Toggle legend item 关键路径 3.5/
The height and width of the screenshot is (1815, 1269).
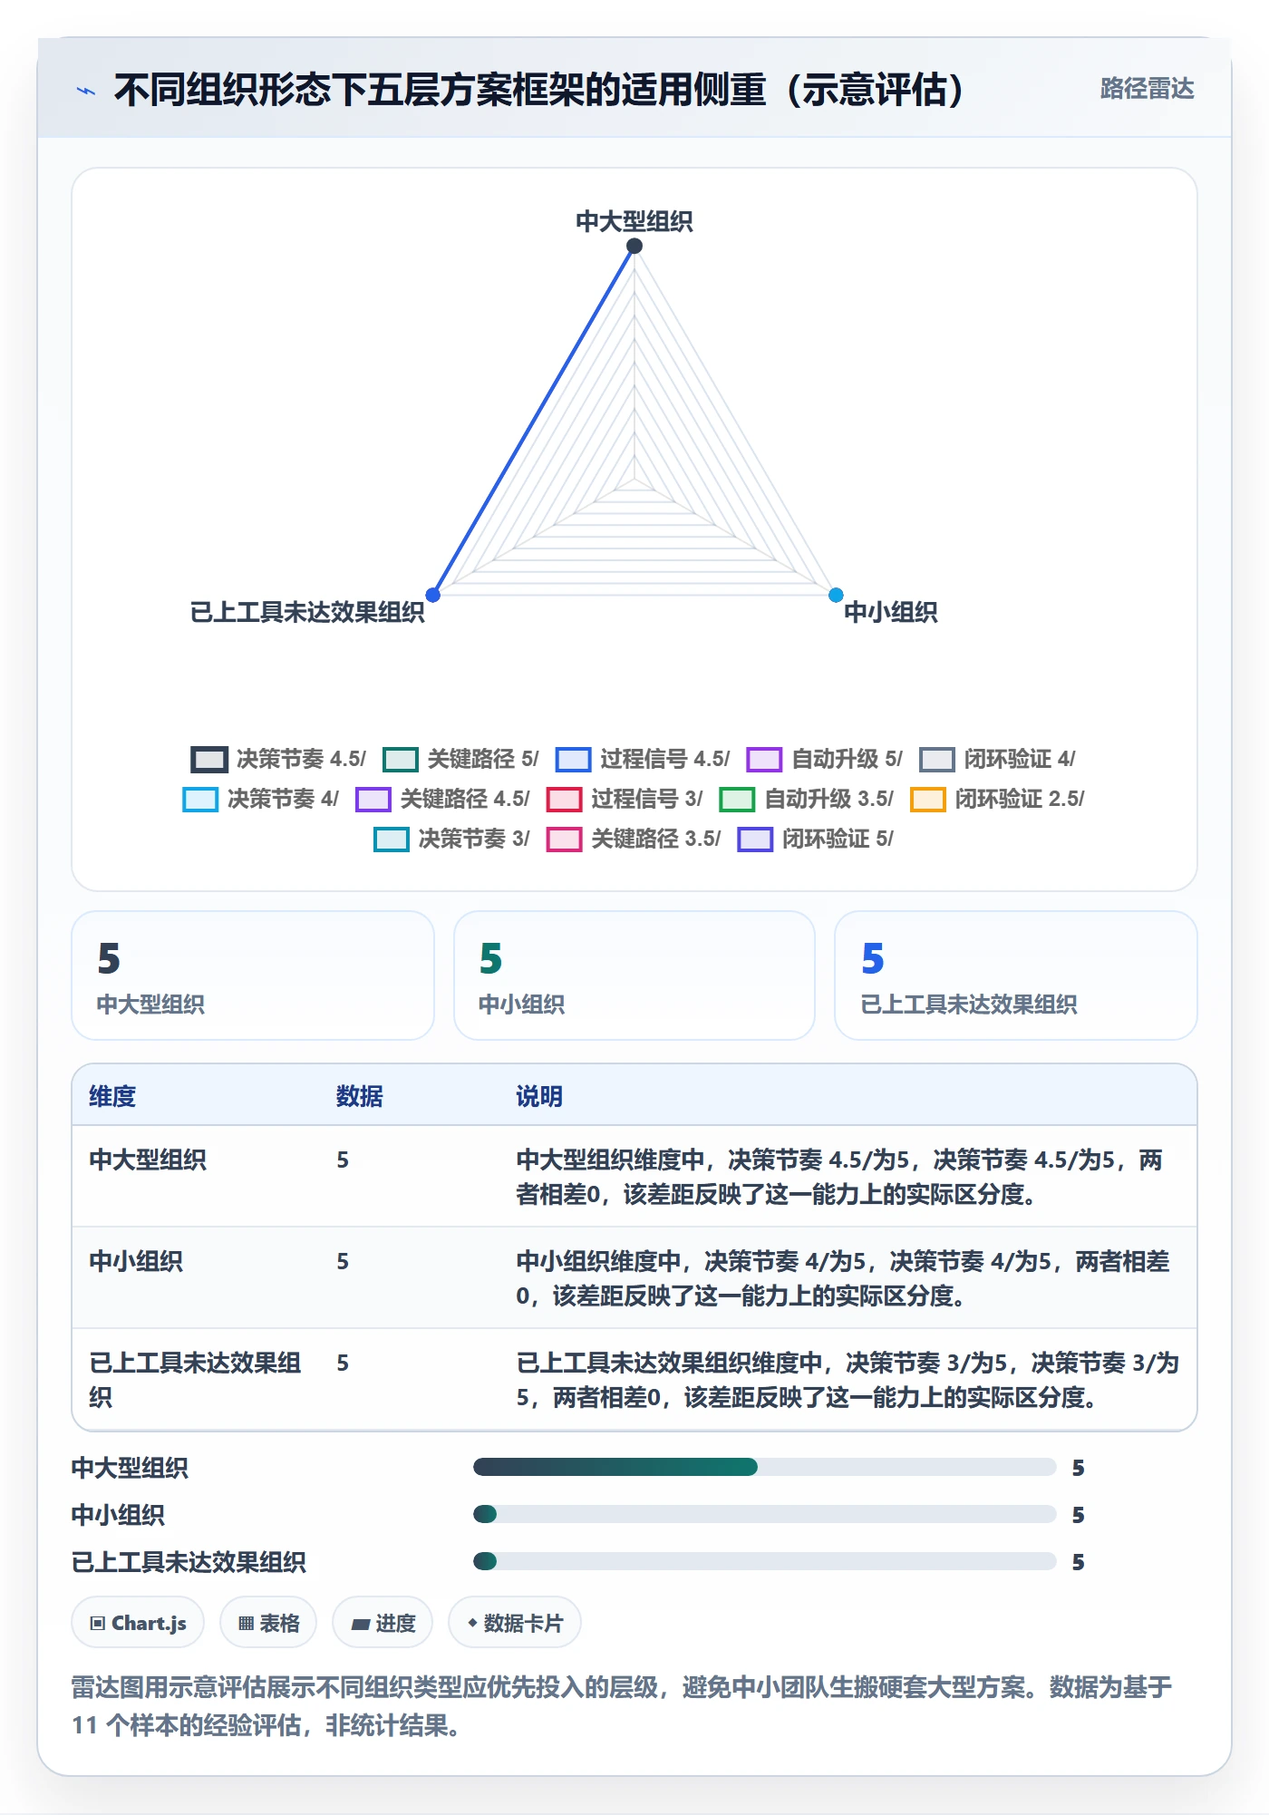pyautogui.click(x=634, y=839)
